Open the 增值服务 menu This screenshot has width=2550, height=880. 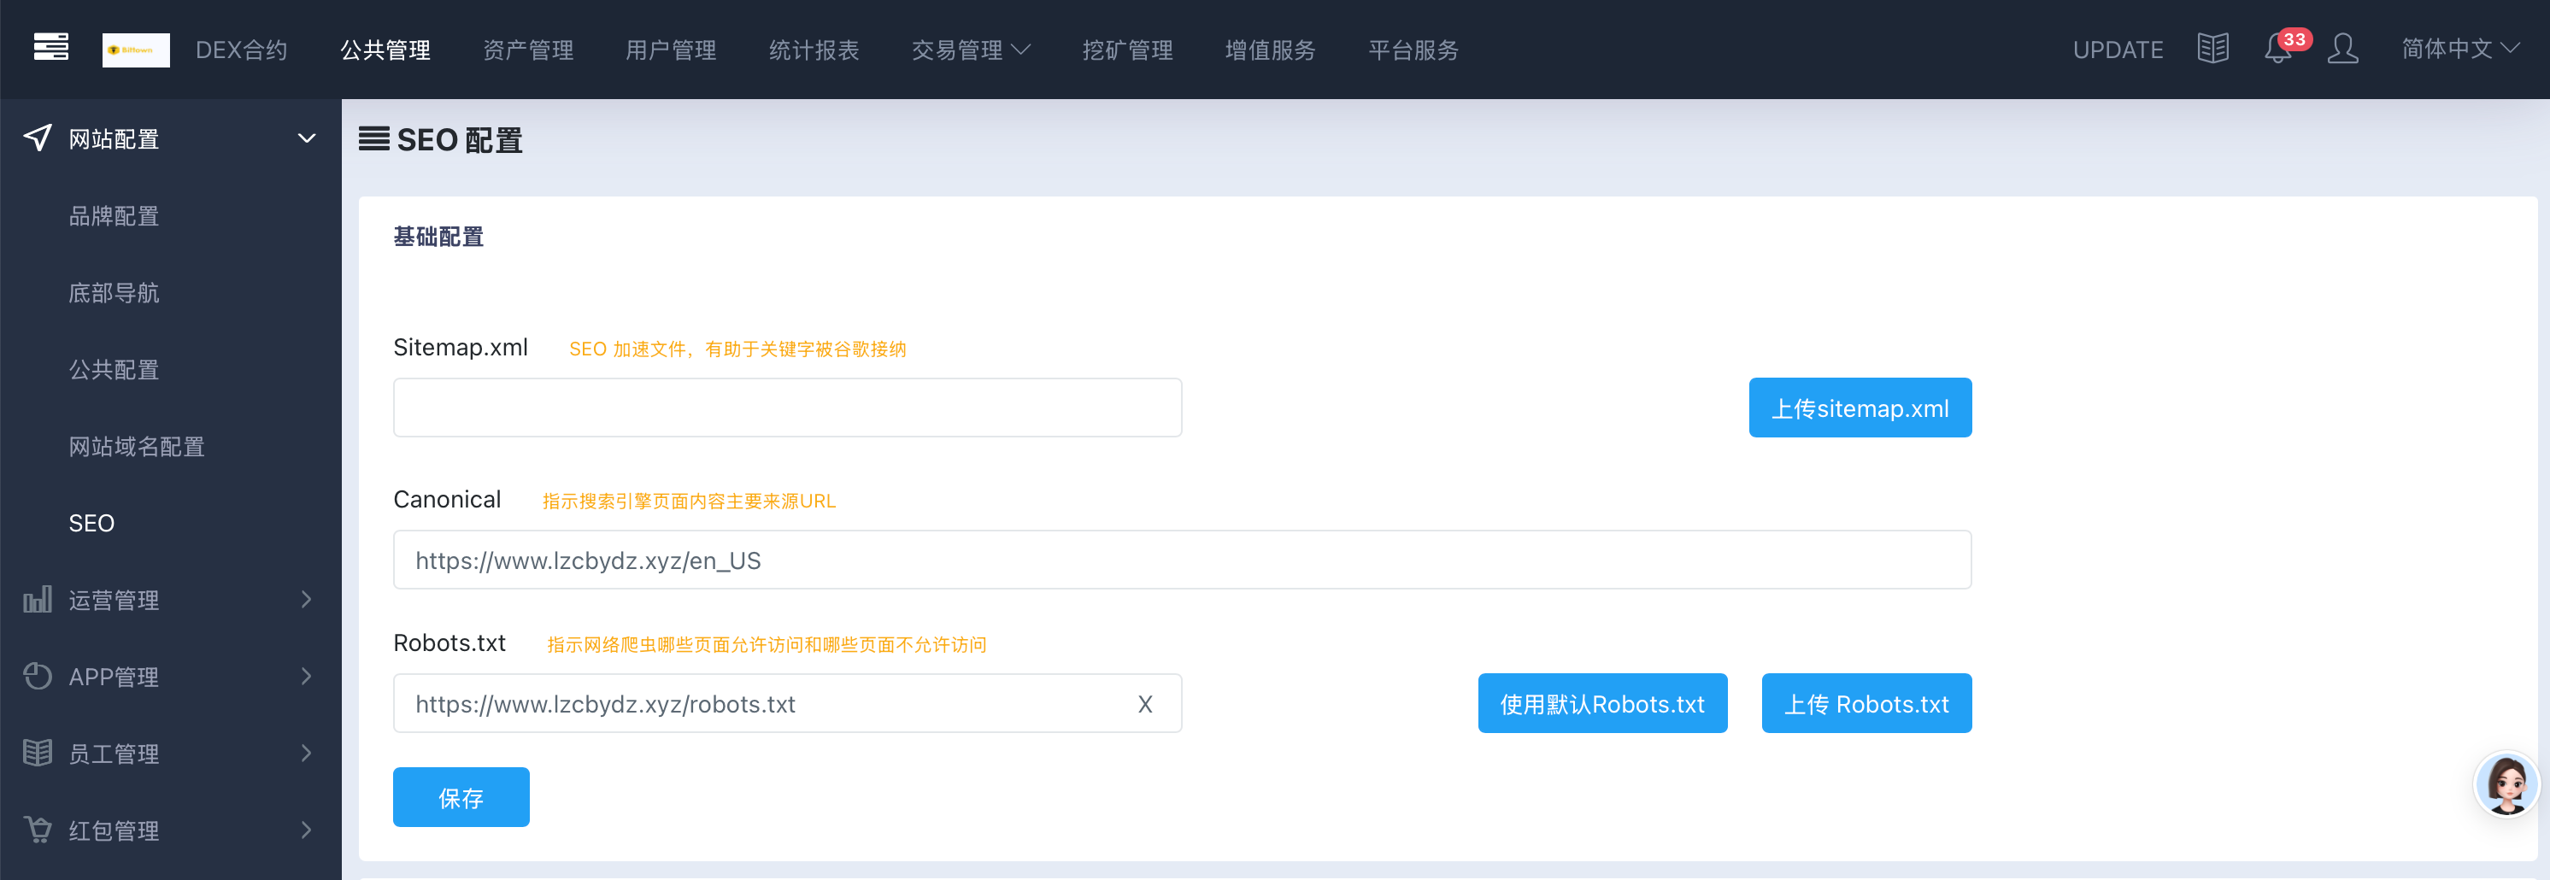tap(1270, 50)
